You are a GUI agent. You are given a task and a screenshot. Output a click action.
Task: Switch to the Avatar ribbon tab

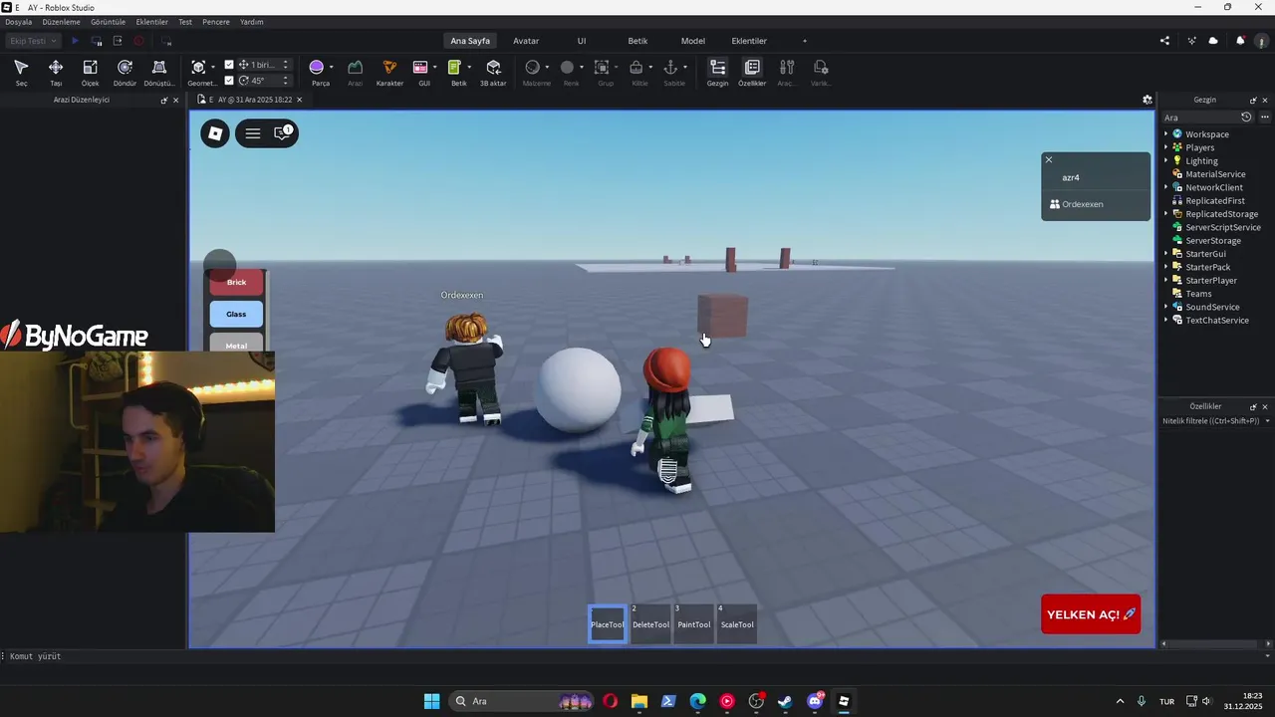pos(526,41)
